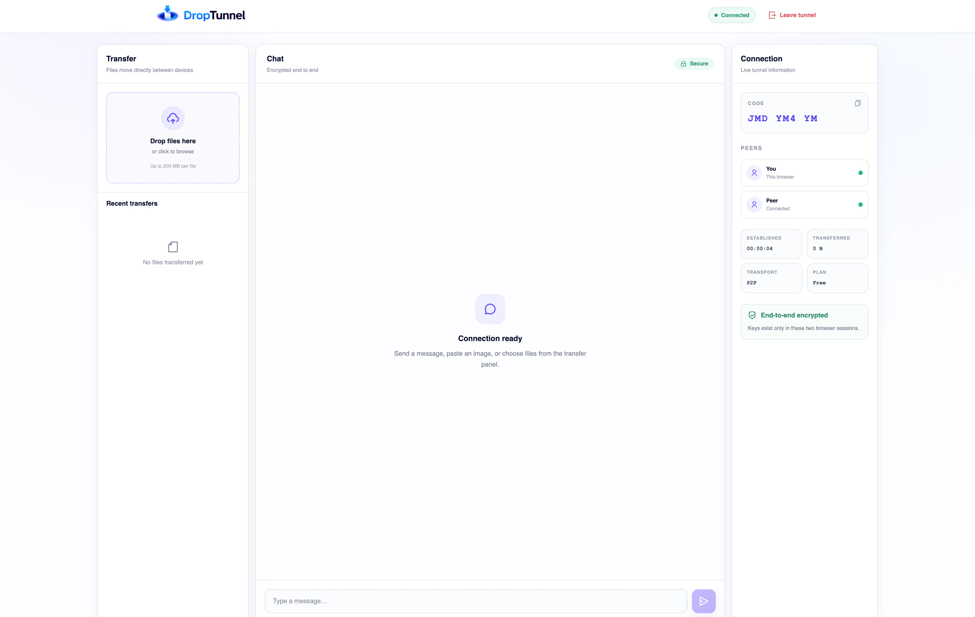The height and width of the screenshot is (617, 975).
Task: Send the message with the paper plane button
Action: tap(704, 601)
